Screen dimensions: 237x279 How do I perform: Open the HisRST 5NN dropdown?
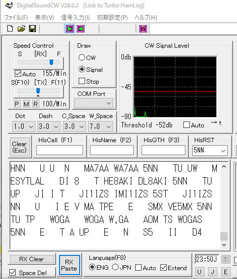(x=210, y=151)
